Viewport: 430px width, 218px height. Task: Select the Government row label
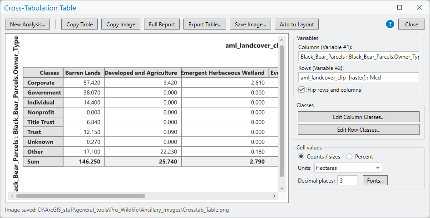[43, 93]
